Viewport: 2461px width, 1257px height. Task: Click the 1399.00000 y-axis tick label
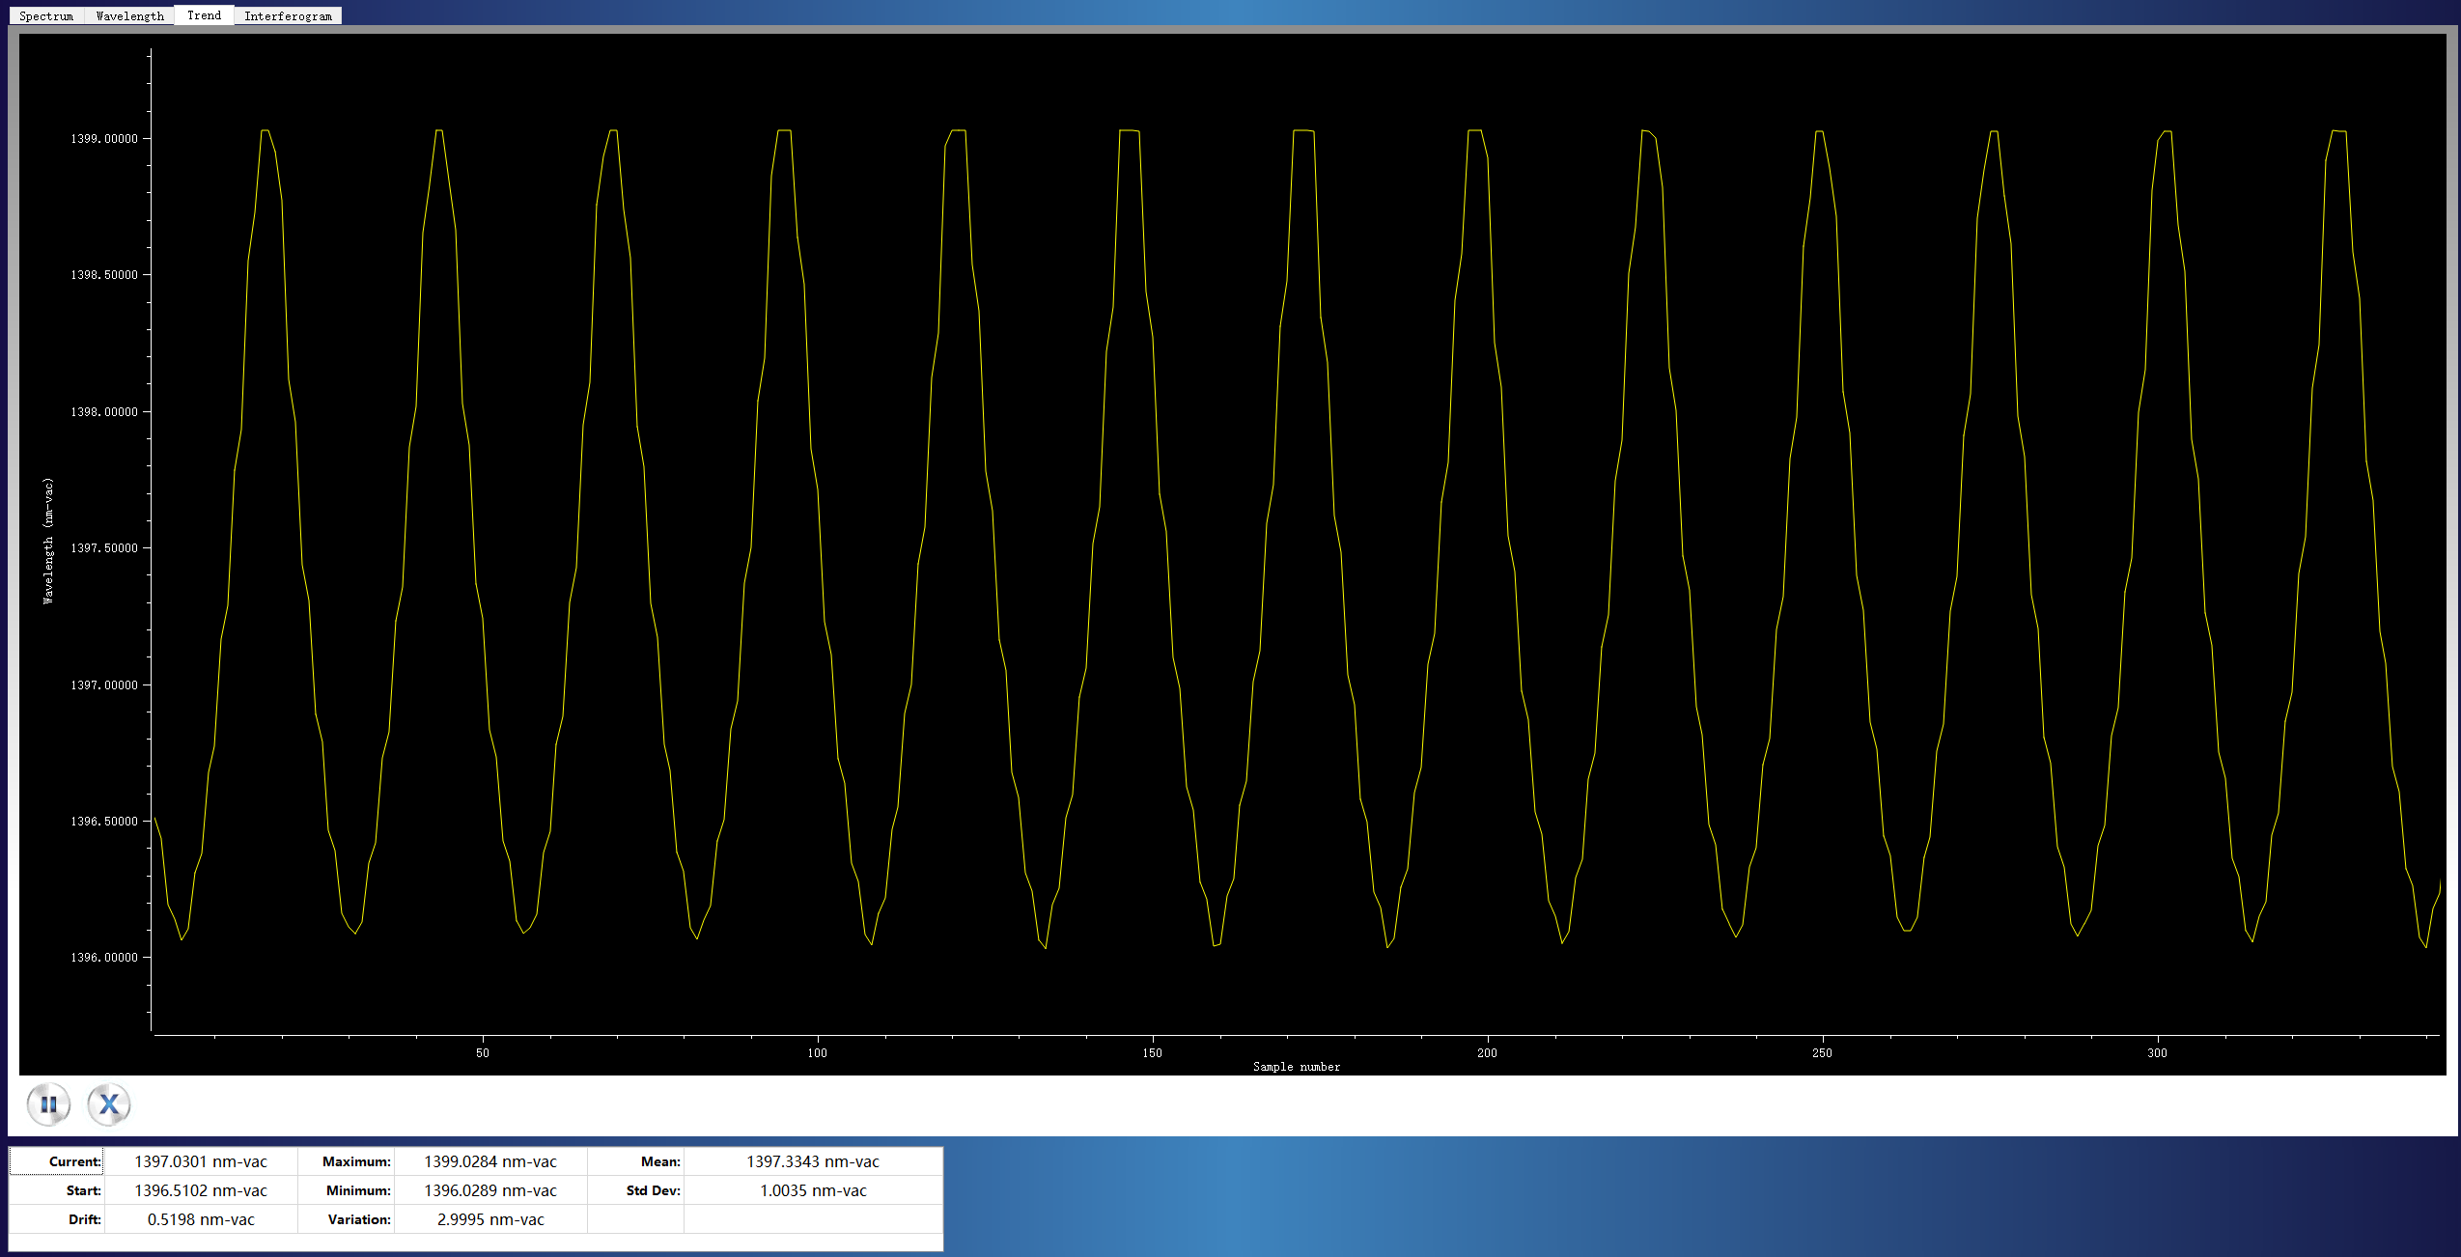coord(104,139)
